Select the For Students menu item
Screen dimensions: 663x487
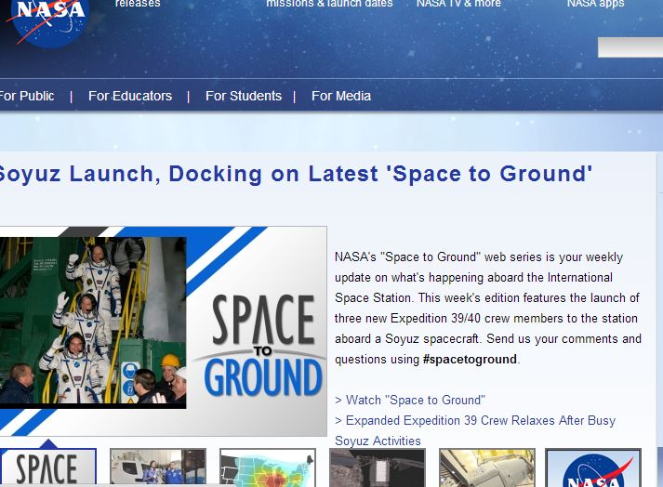tap(244, 96)
